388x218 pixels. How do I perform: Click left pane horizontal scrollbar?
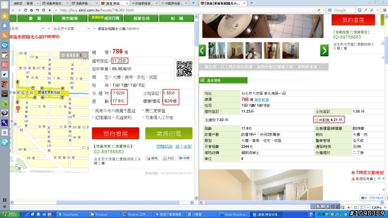tap(118, 202)
